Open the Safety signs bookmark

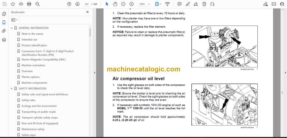[x=29, y=135]
